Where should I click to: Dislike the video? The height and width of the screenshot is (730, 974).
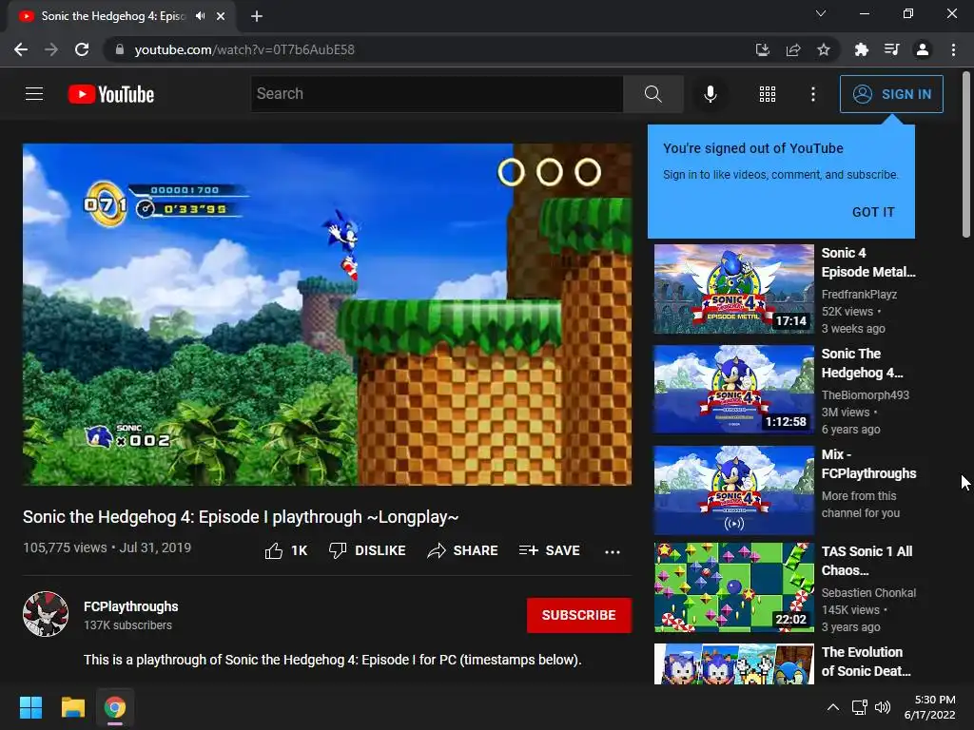click(367, 550)
